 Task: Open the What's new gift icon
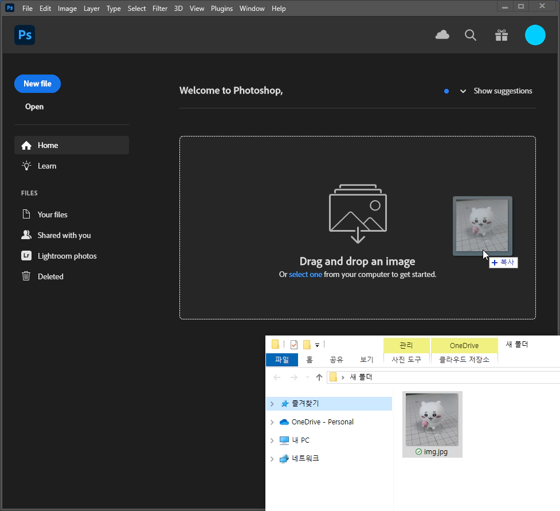(x=502, y=35)
